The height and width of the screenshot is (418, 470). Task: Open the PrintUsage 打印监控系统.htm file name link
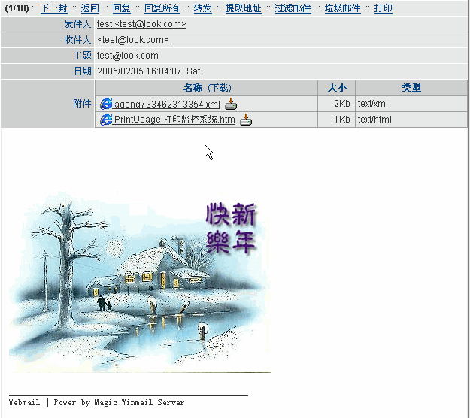tap(174, 120)
